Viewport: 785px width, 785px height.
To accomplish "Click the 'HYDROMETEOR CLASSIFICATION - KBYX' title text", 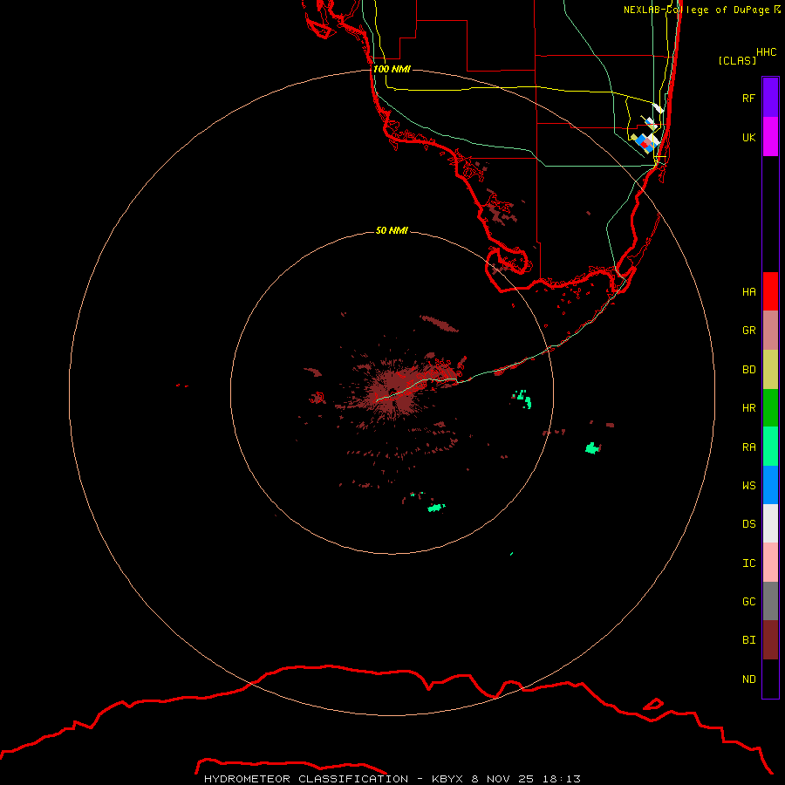I will click(x=335, y=779).
